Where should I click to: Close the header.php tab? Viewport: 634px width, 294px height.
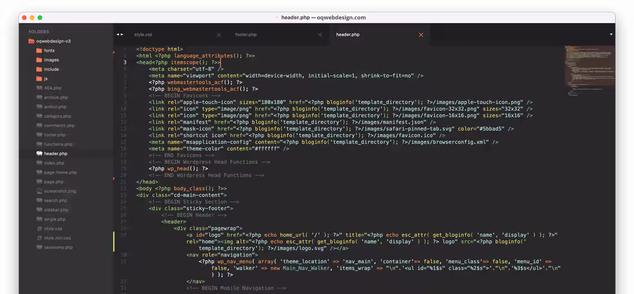[x=421, y=35]
